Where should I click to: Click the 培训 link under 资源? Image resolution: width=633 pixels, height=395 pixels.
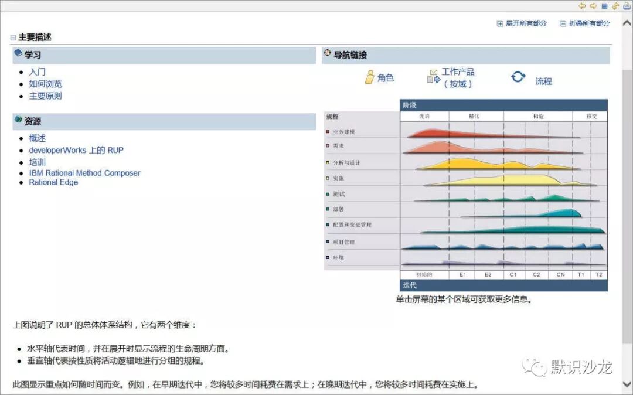[38, 161]
